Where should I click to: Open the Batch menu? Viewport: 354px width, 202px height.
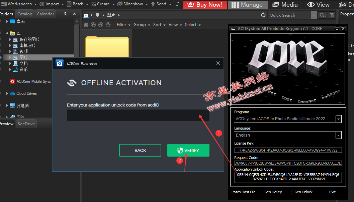click(x=77, y=4)
